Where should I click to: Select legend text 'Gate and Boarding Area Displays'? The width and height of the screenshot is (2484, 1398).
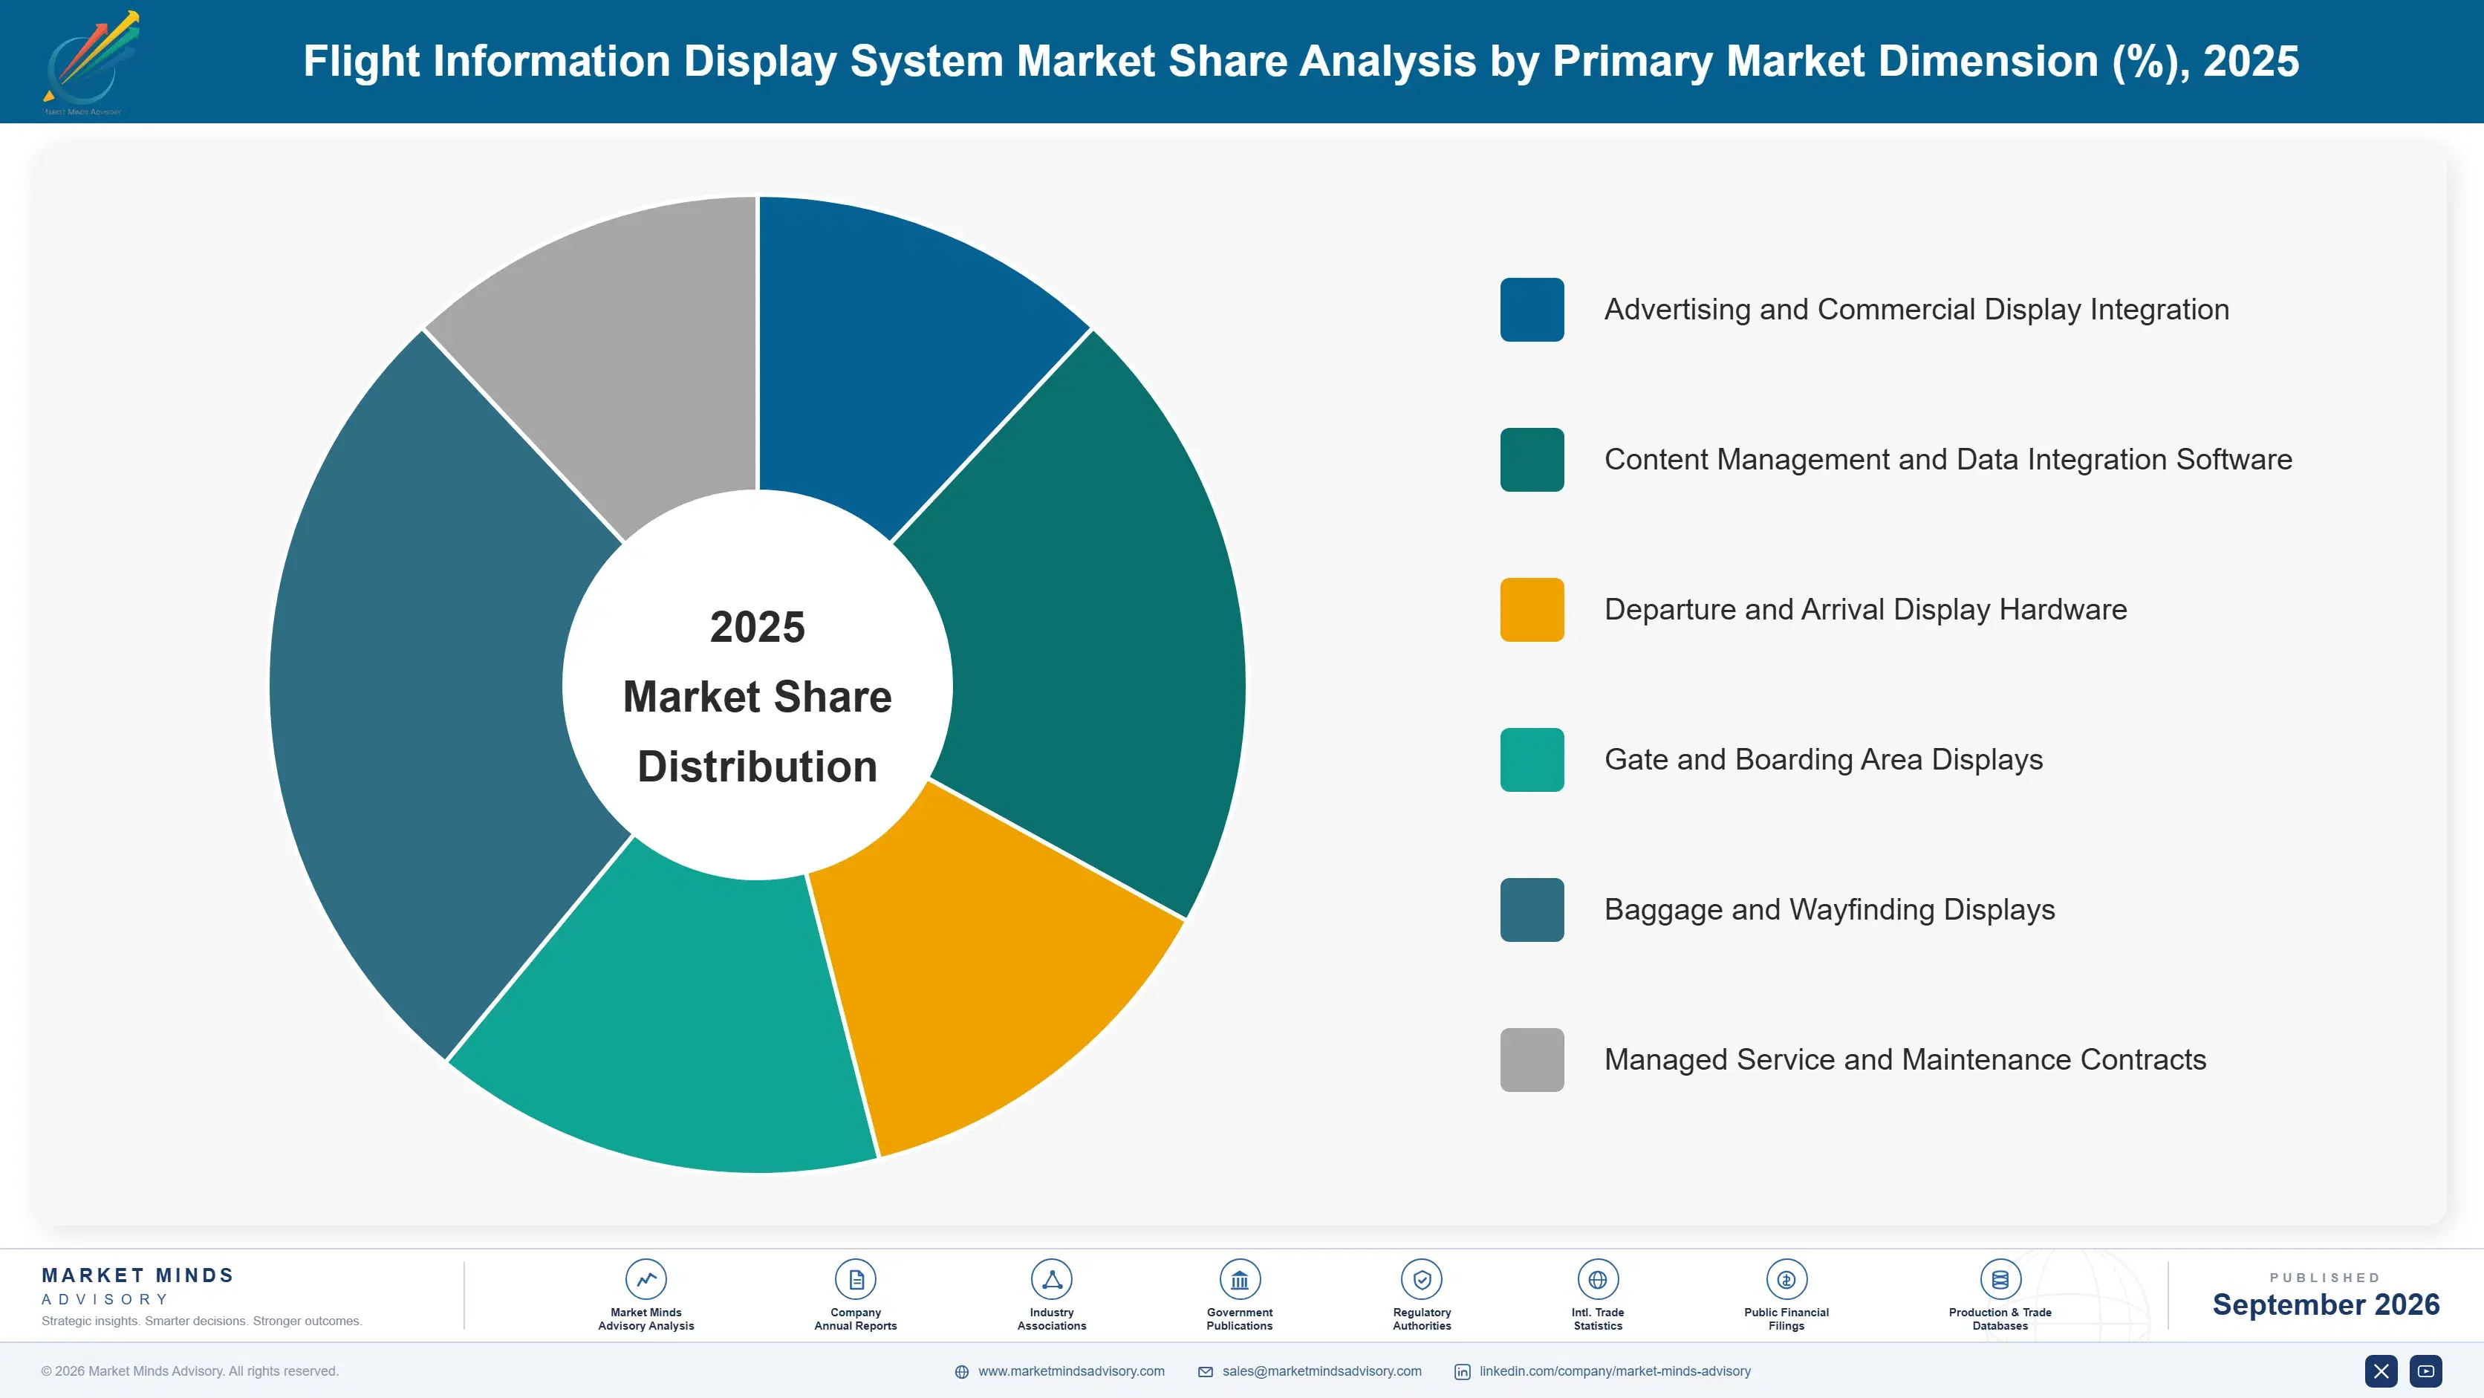[1824, 760]
